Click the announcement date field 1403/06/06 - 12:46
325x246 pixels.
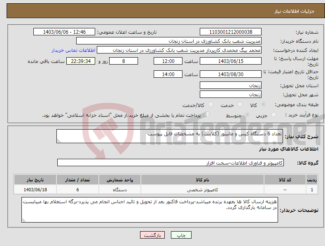[64, 32]
